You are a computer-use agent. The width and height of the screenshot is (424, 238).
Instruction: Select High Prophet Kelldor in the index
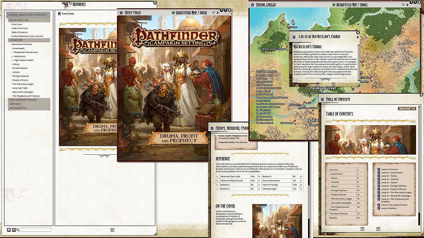(x=23, y=60)
